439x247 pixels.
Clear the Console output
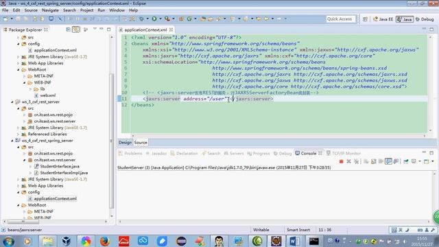366,161
